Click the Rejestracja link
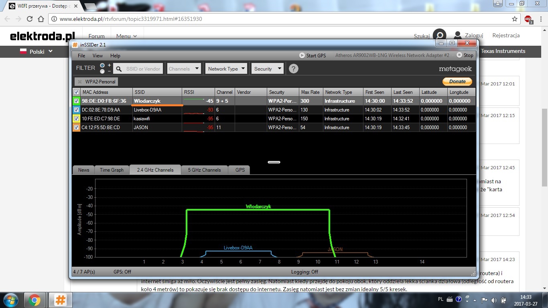The height and width of the screenshot is (308, 548). 506,35
